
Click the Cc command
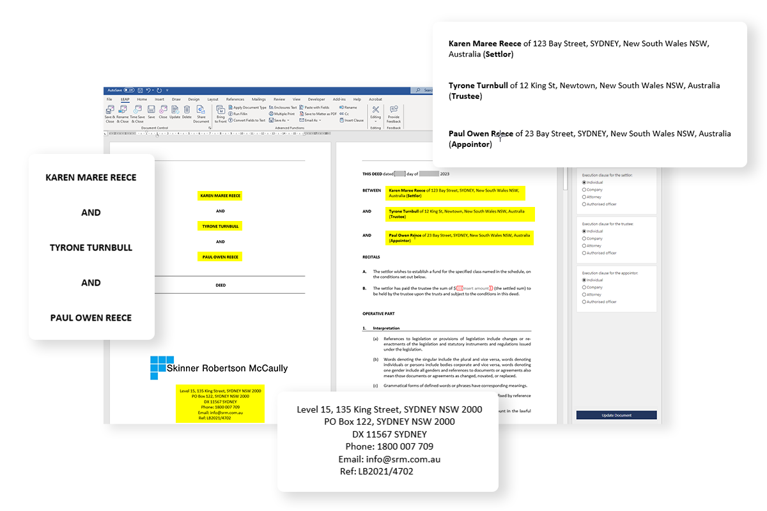(345, 114)
